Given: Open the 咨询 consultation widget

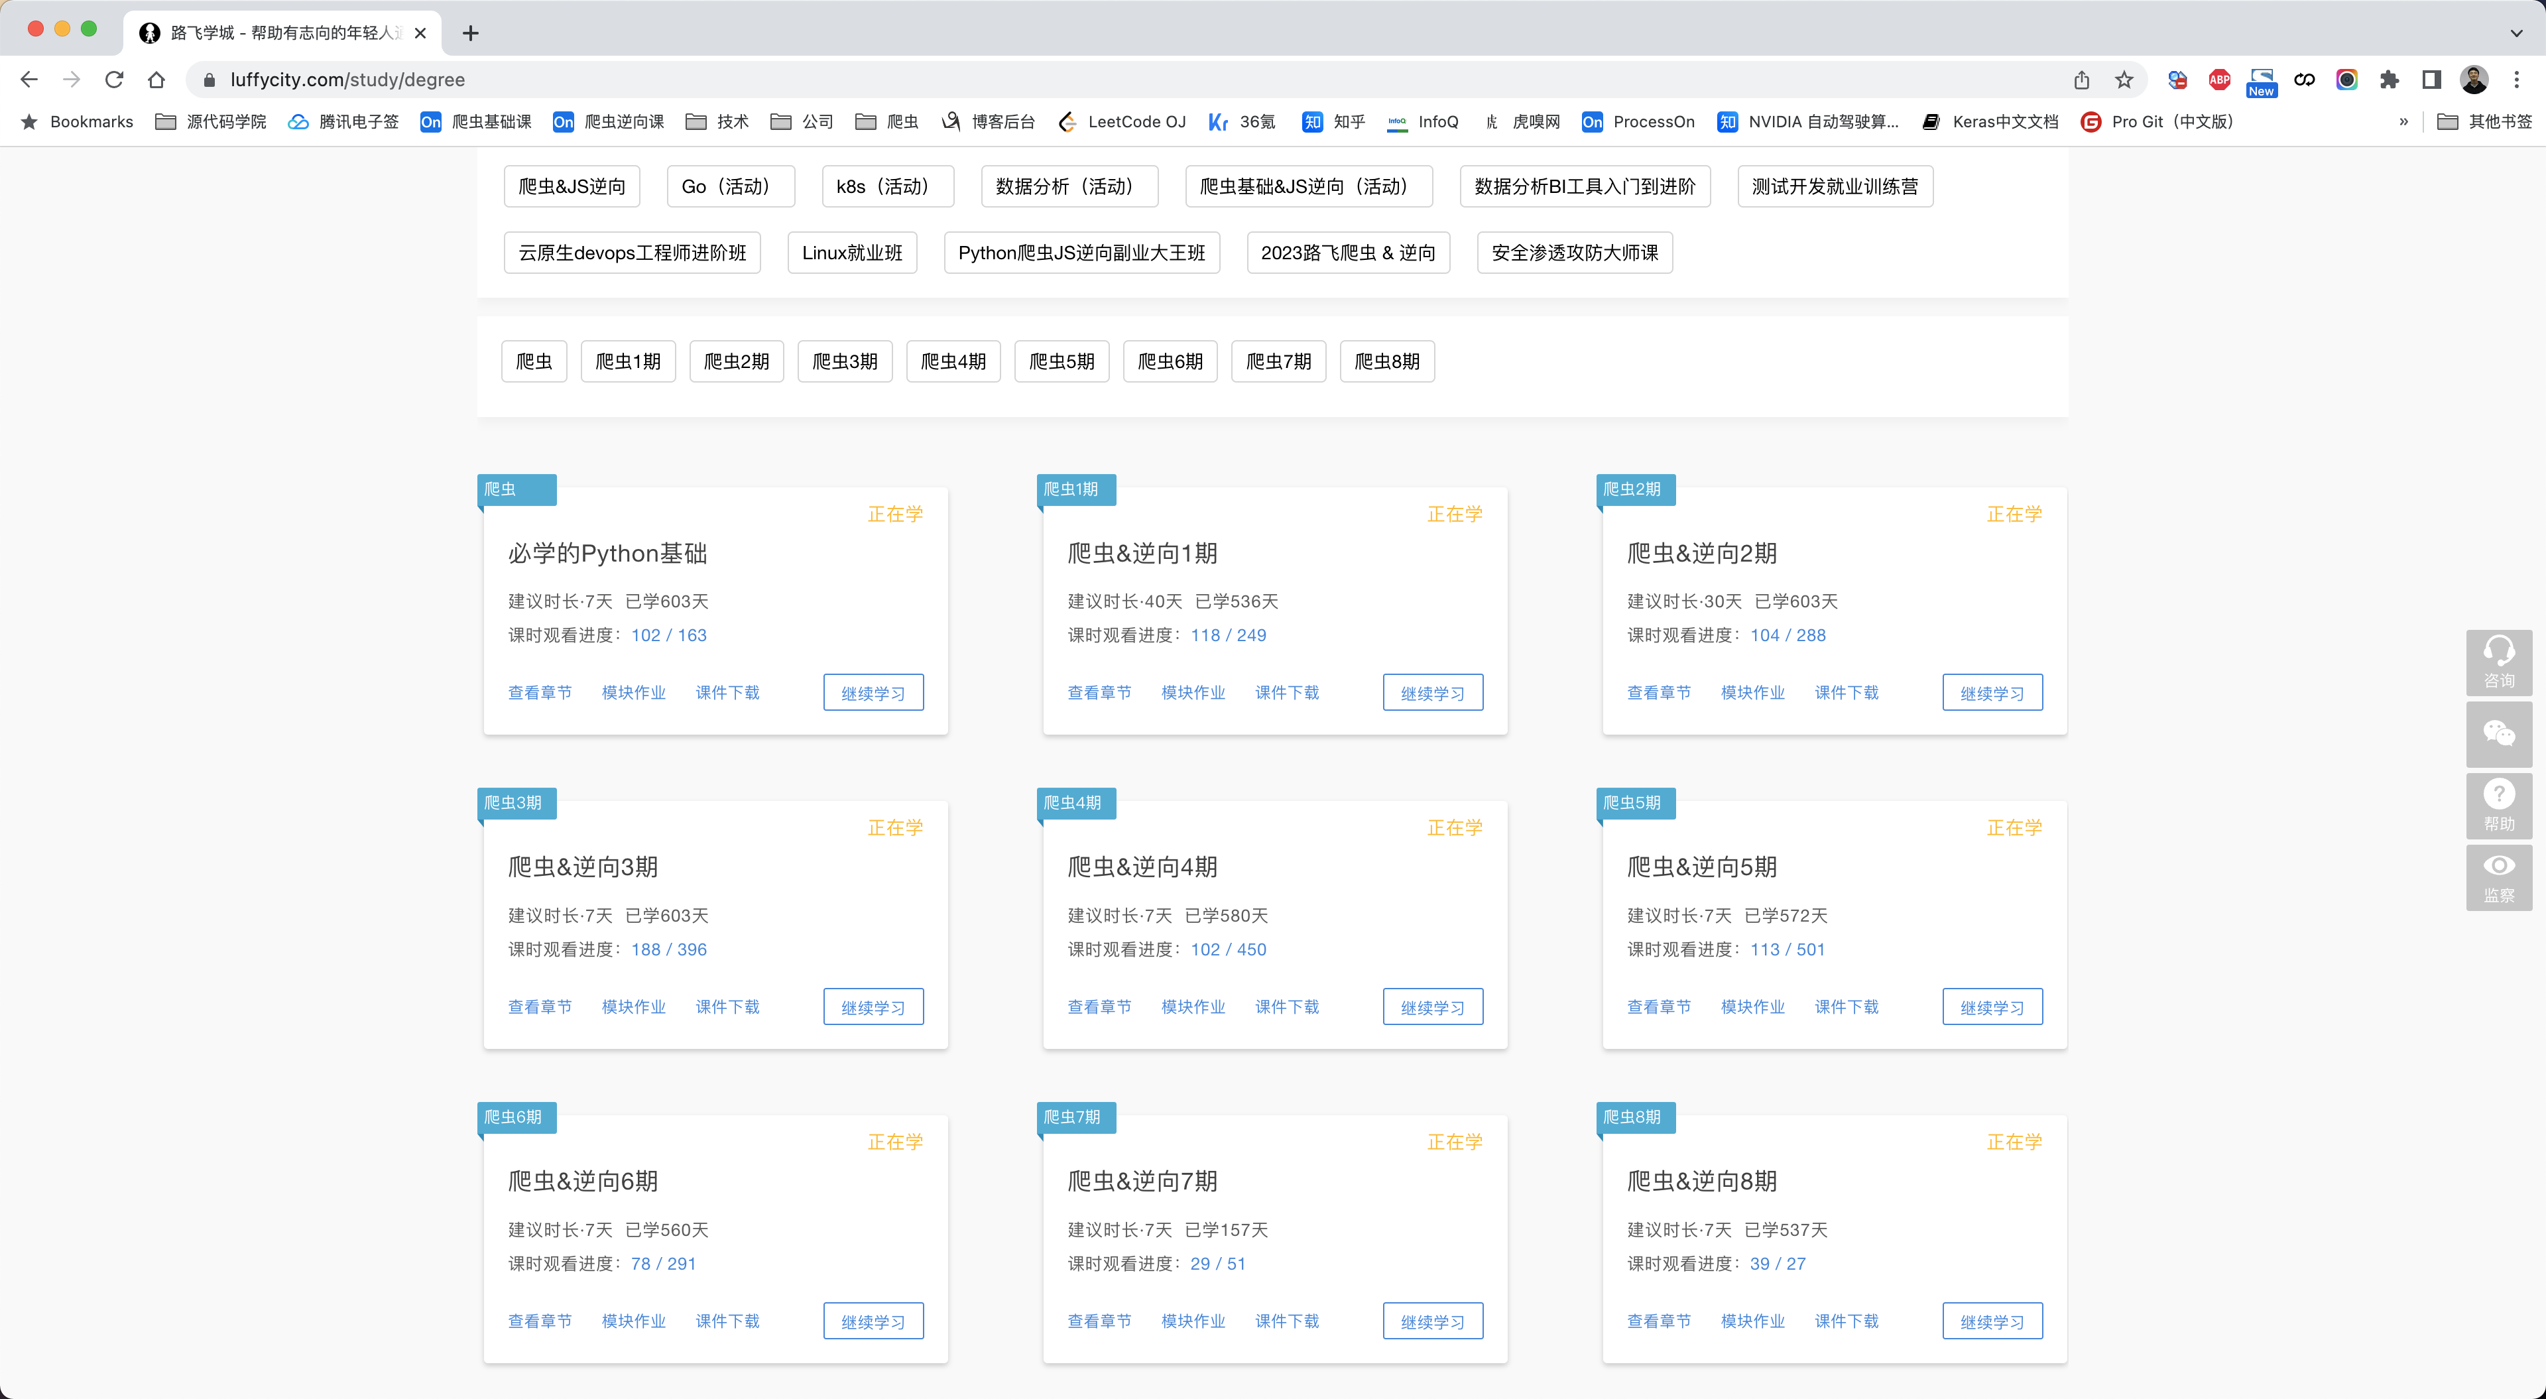Looking at the screenshot, I should (x=2498, y=662).
